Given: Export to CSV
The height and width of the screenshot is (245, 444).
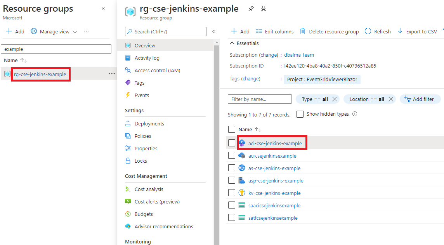Looking at the screenshot, I should pos(417,31).
